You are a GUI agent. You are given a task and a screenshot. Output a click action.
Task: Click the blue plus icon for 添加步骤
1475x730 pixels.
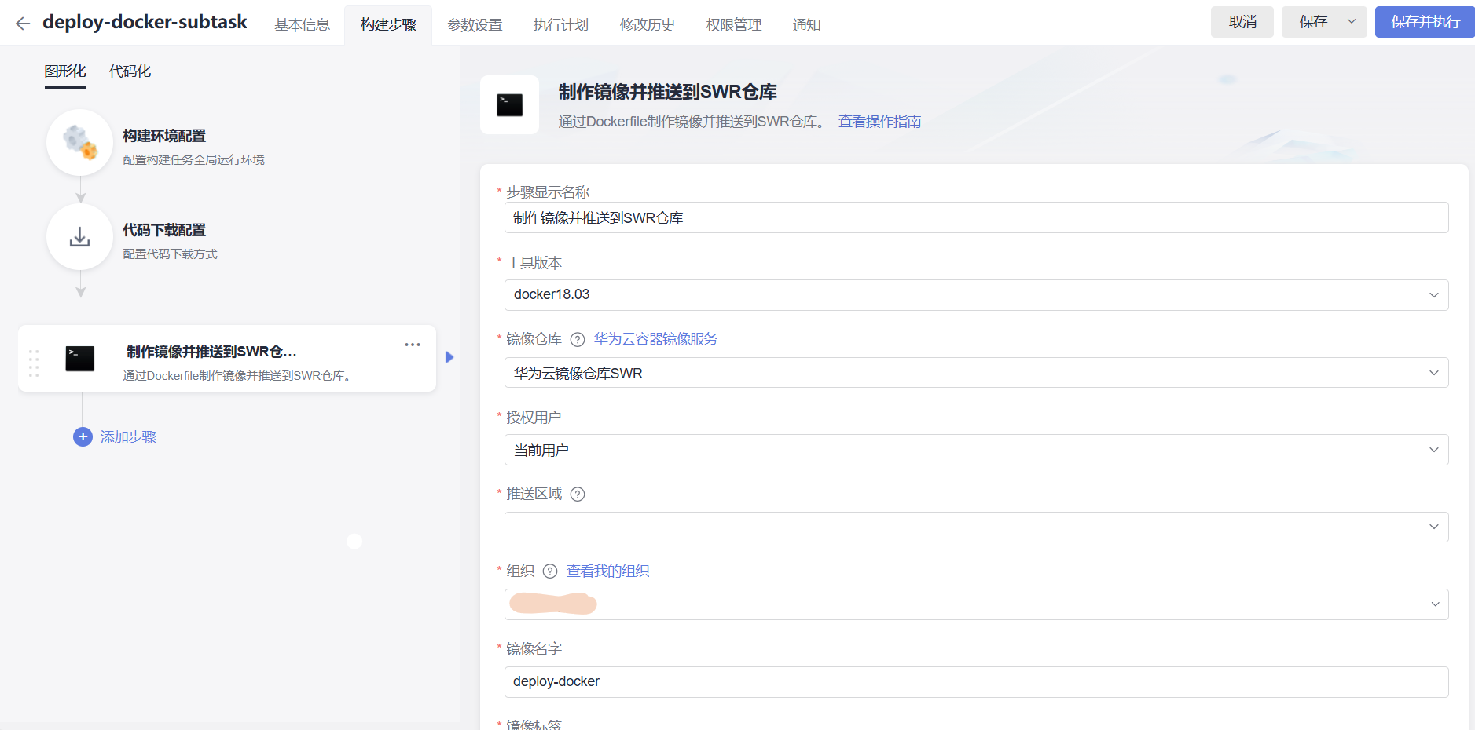[x=83, y=437]
